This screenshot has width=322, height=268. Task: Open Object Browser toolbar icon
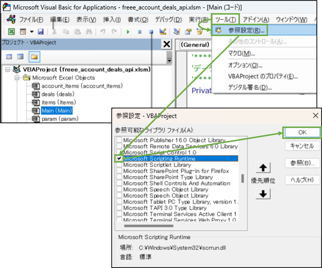[199, 31]
